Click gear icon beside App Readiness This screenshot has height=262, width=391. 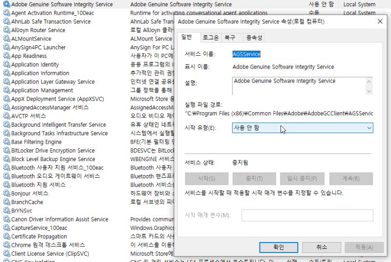point(6,56)
